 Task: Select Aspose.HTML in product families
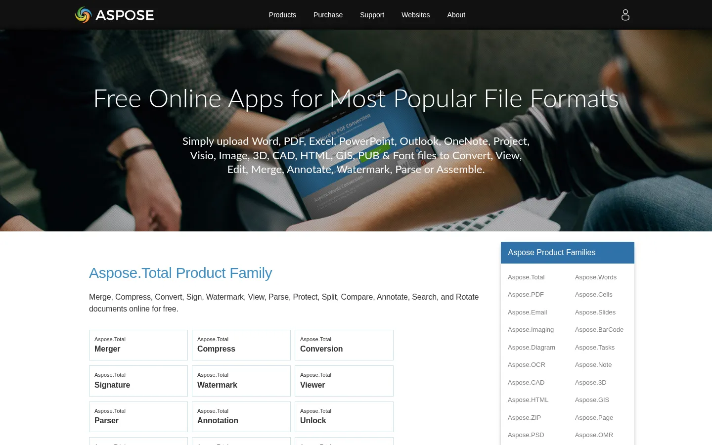(x=528, y=400)
